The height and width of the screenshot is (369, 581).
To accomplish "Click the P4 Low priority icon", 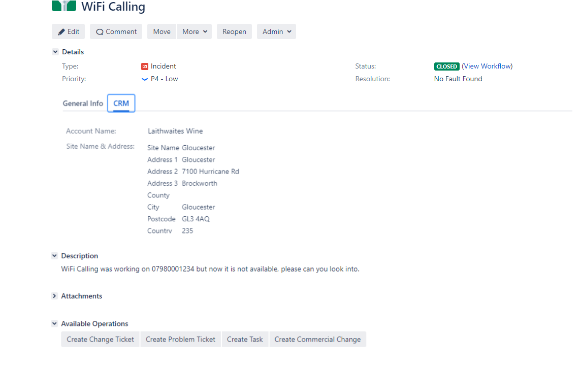I will 145,79.
